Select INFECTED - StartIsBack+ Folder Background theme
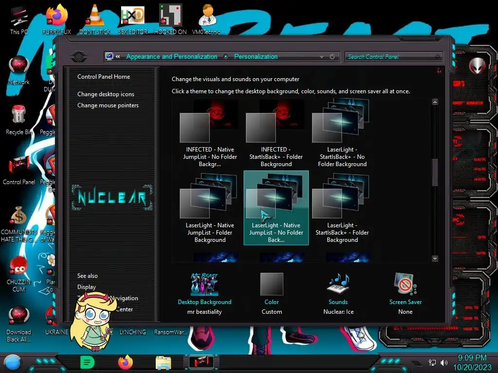This screenshot has width=498, height=373. [276, 134]
